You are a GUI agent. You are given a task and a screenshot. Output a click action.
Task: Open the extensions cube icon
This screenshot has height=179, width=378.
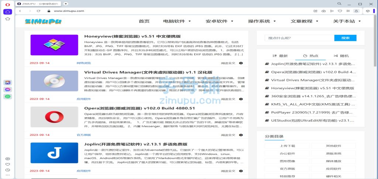[368, 11]
